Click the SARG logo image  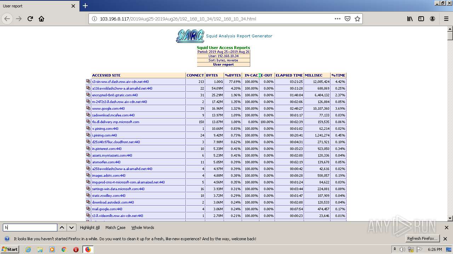coord(190,36)
